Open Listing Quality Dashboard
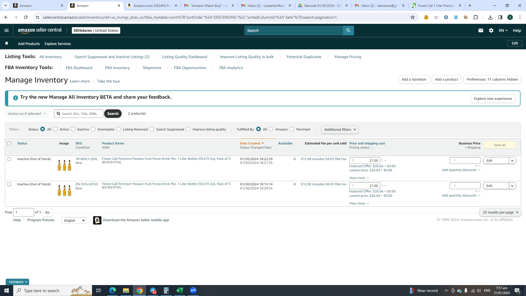Screen dimensions: 526x296 point(185,57)
